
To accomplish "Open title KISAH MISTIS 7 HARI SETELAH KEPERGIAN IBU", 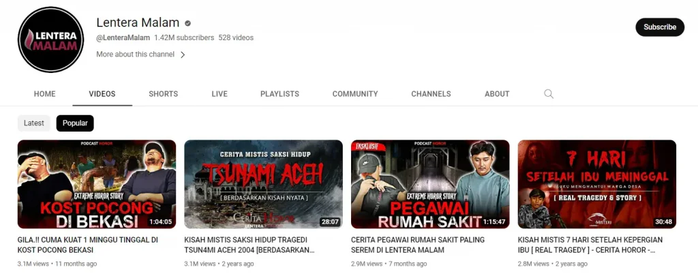I will point(590,245).
